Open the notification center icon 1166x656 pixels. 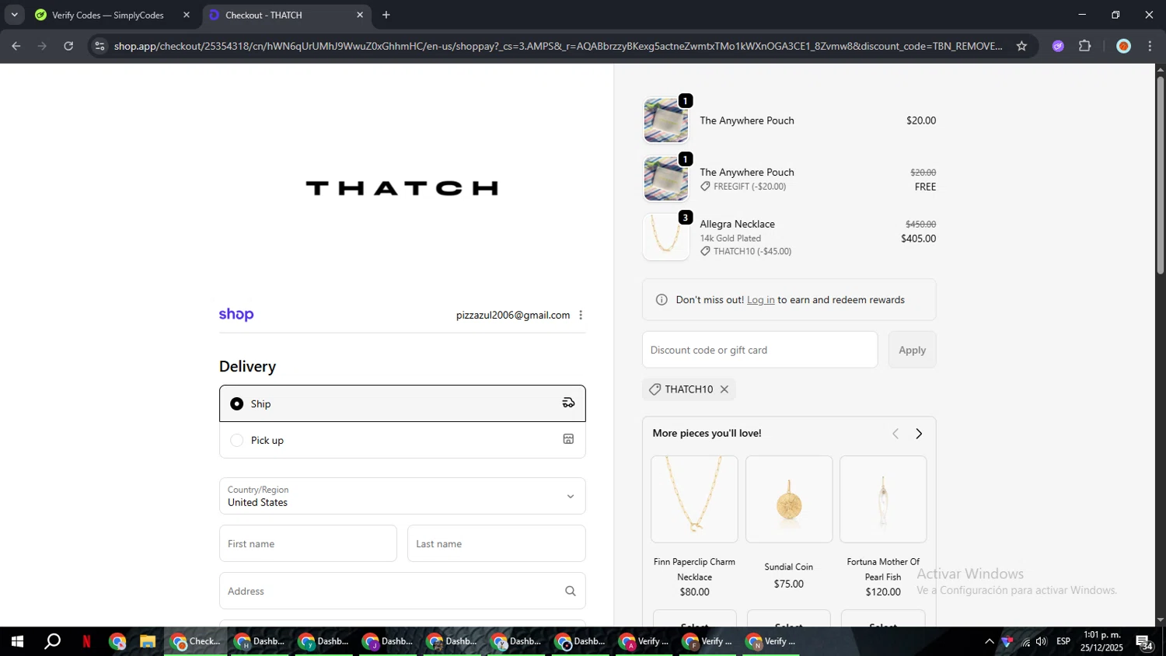pyautogui.click(x=1144, y=642)
